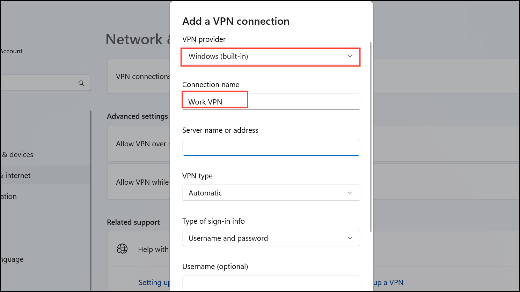Image resolution: width=520 pixels, height=292 pixels.
Task: Click the 'Allow VPN while' settings row
Action: [x=140, y=182]
